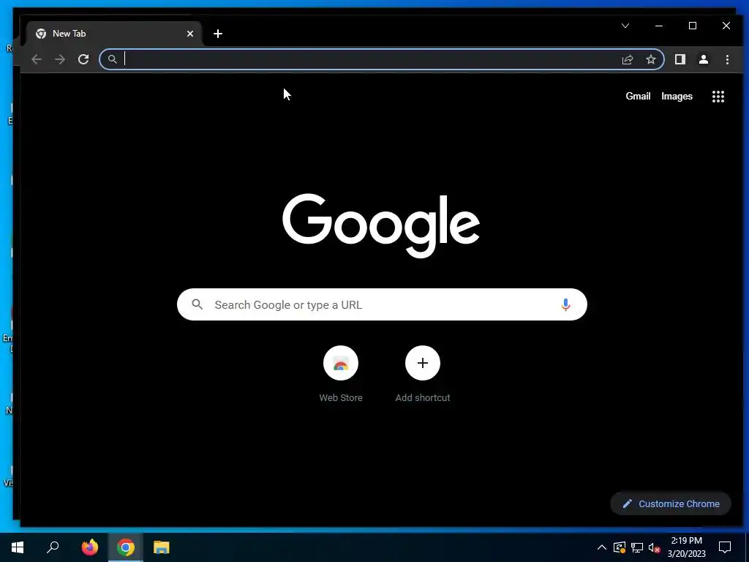Close the New Tab tab
Screen dimensions: 749x562
[190, 34]
